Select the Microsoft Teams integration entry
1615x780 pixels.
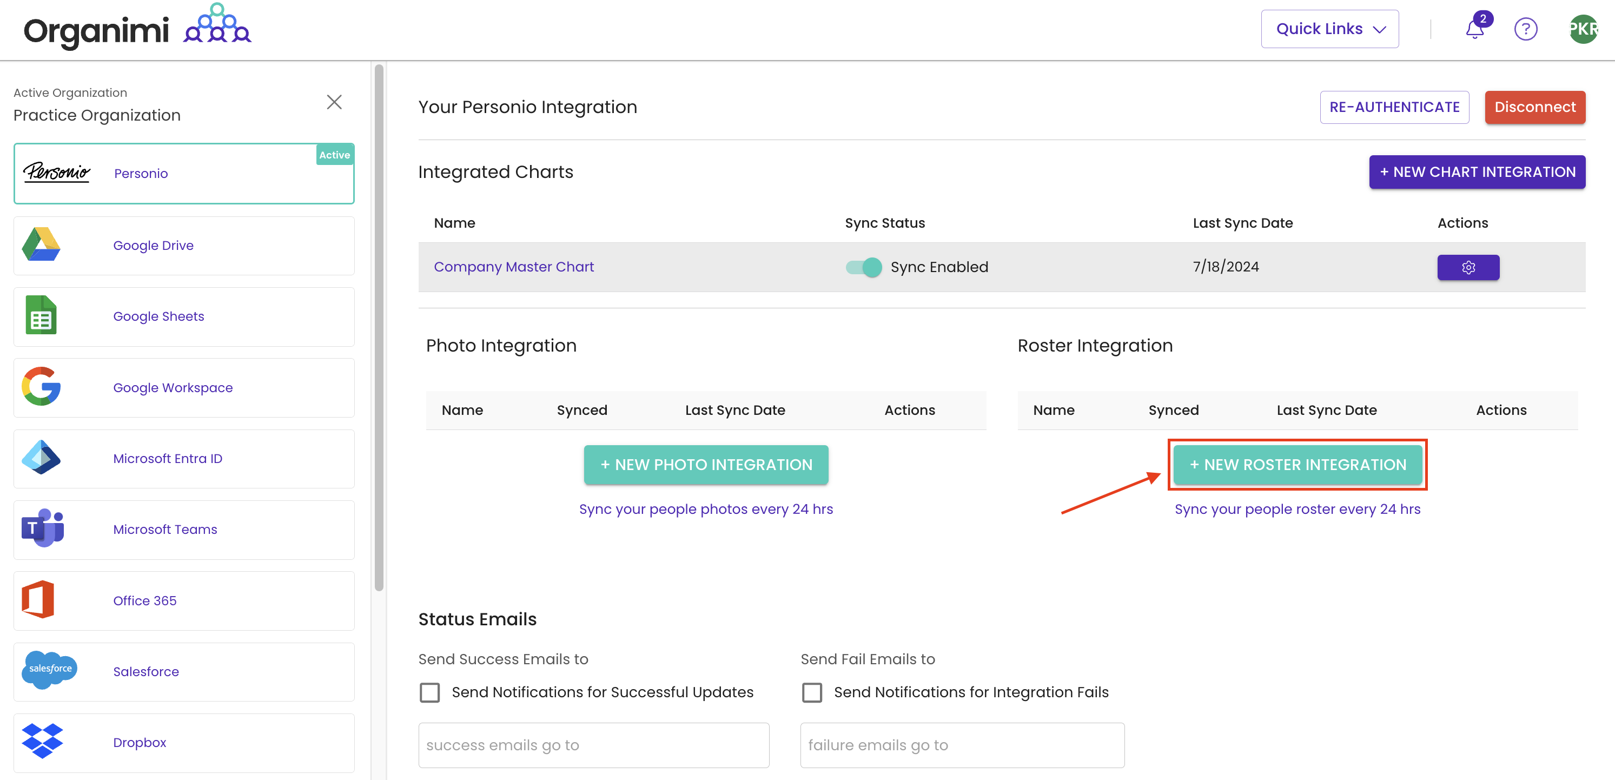184,530
